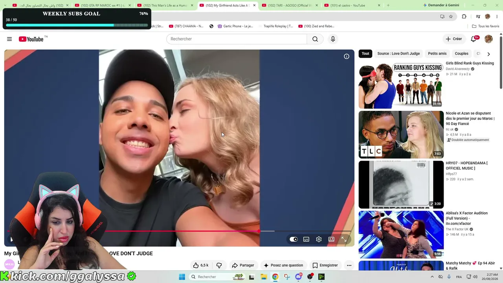Click Demander à Gemini button
The height and width of the screenshot is (283, 503).
point(441,6)
